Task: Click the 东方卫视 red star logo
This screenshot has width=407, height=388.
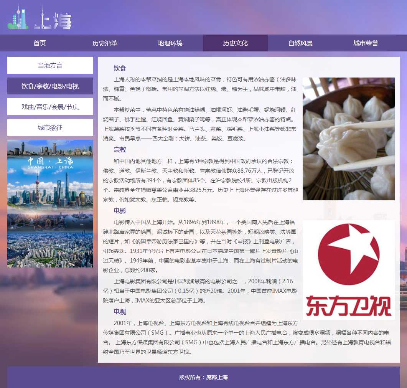Action: point(348,269)
